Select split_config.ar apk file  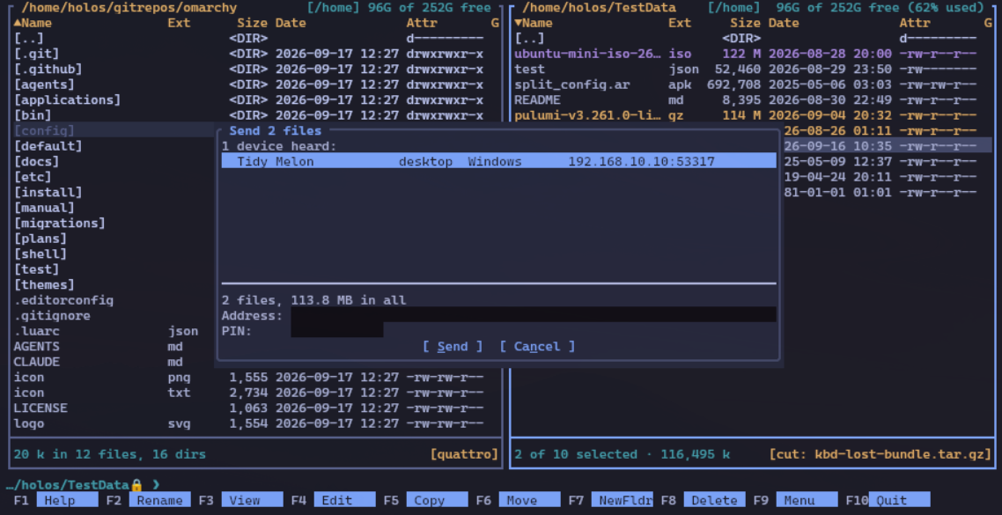point(753,85)
